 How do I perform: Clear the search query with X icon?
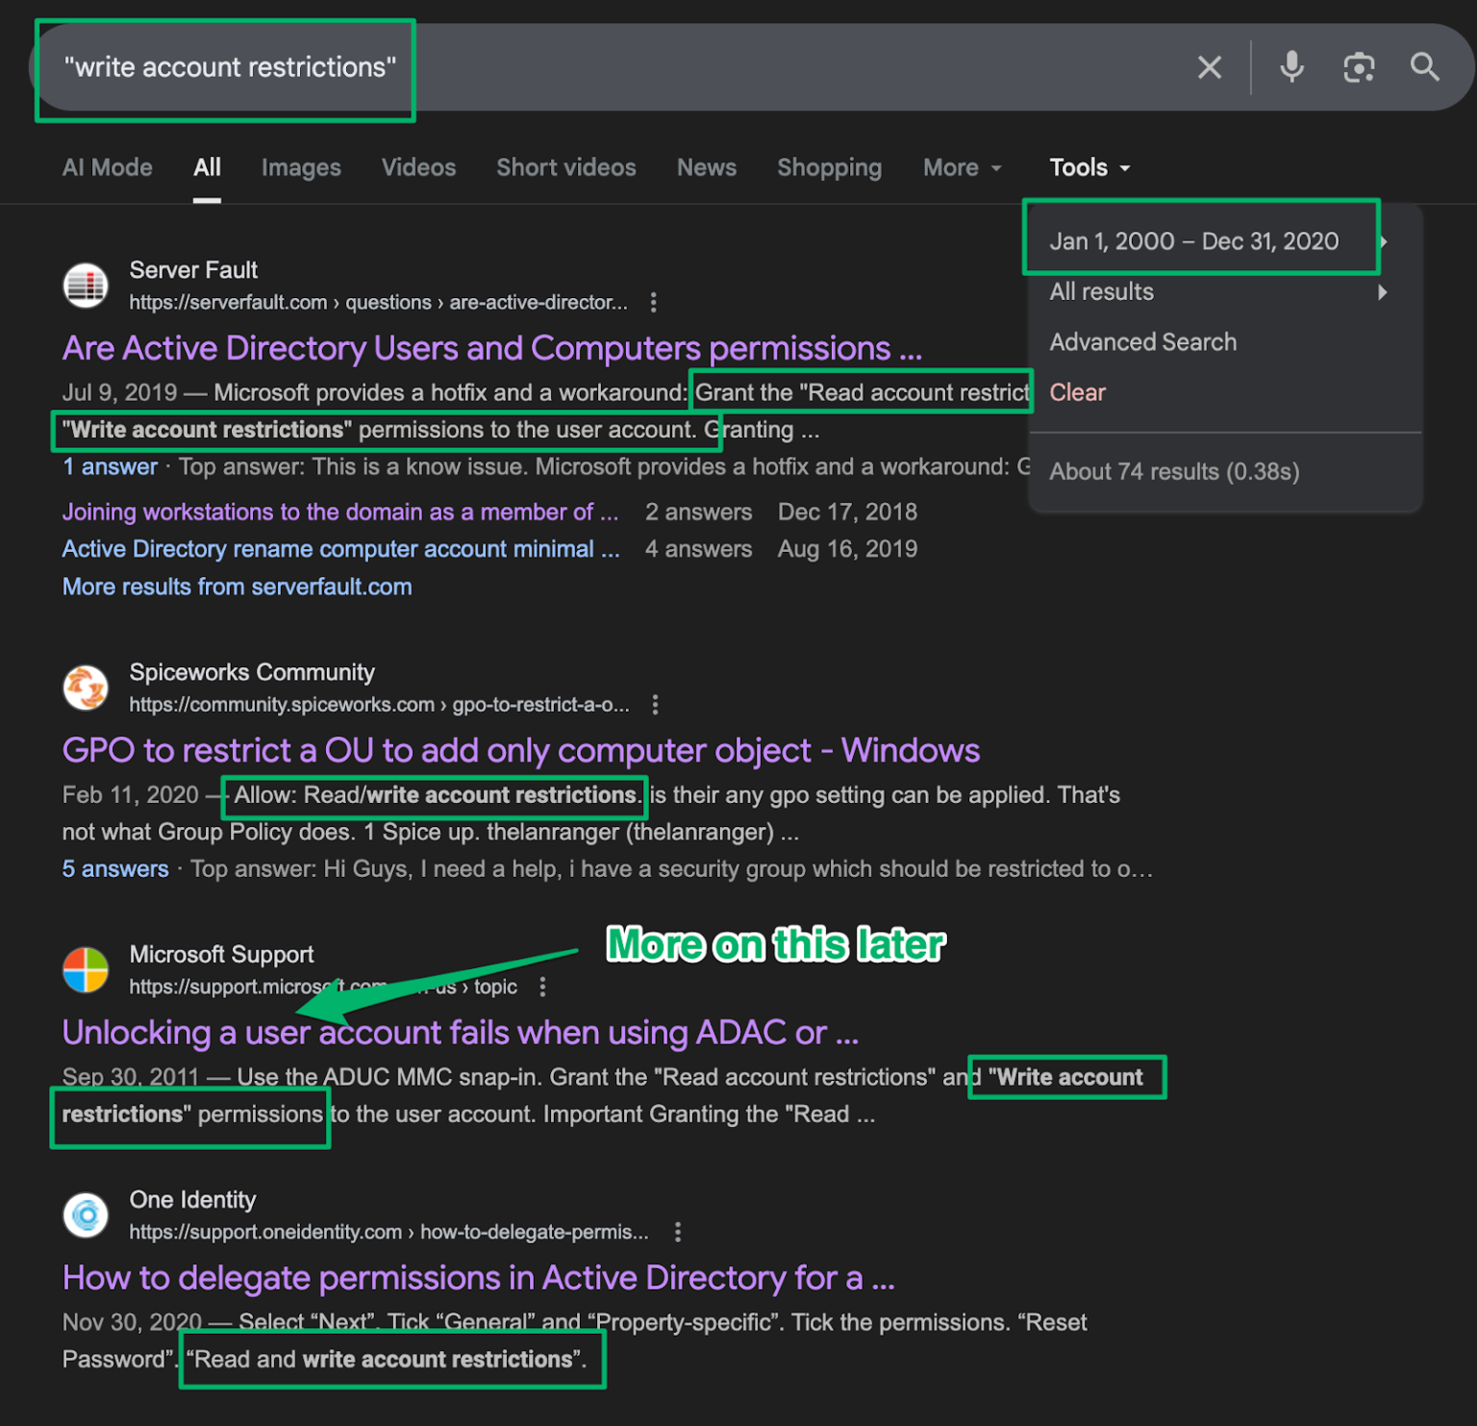click(1209, 67)
